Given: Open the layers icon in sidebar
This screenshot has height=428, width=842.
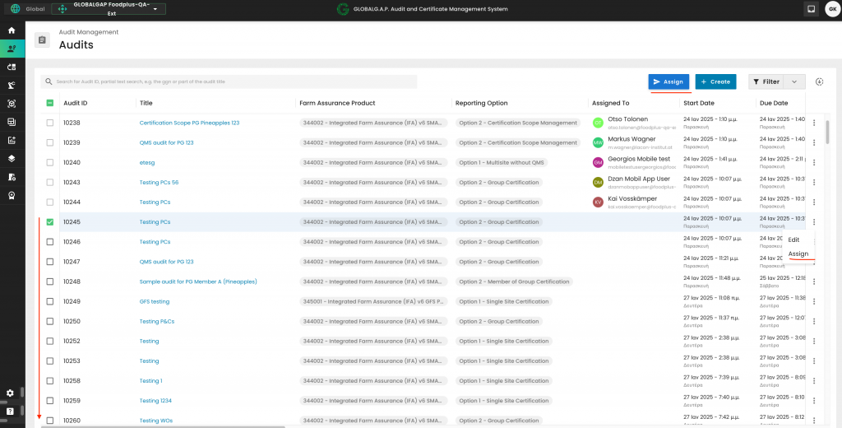Looking at the screenshot, I should [12, 158].
